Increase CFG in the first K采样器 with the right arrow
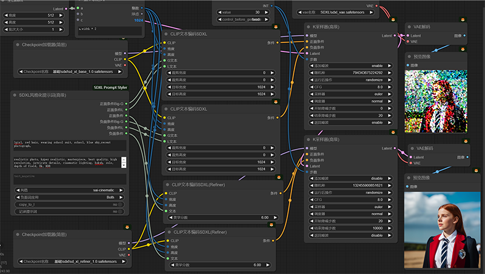Image resolution: width=485 pixels, height=274 pixels. [389, 87]
